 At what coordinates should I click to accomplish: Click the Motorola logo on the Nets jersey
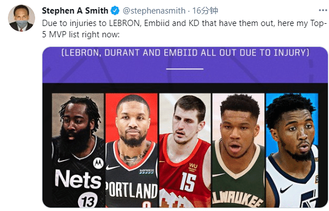point(98,163)
